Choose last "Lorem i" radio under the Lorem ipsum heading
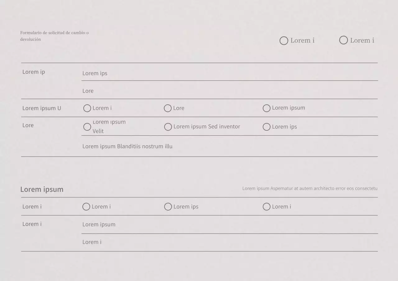 (x=266, y=207)
